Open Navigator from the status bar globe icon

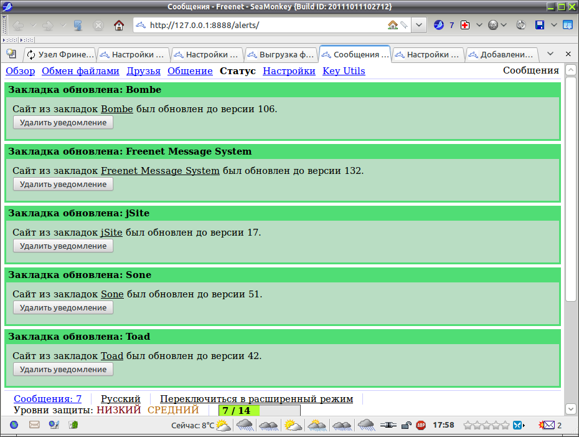point(14,425)
